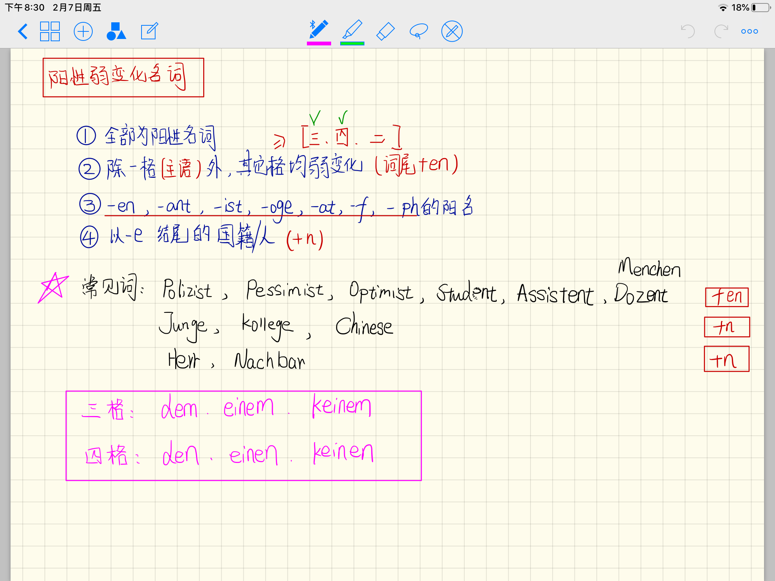
Task: Tap the red title box heading
Action: click(123, 78)
